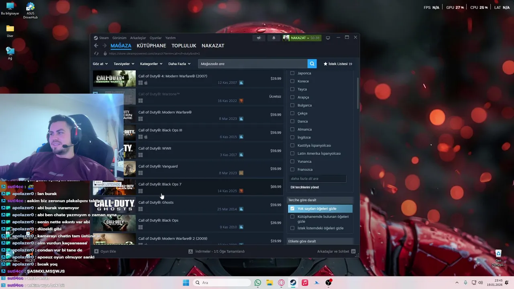514x289 pixels.
Task: Click the downloads icon beside İndirmeler
Action: click(x=190, y=251)
